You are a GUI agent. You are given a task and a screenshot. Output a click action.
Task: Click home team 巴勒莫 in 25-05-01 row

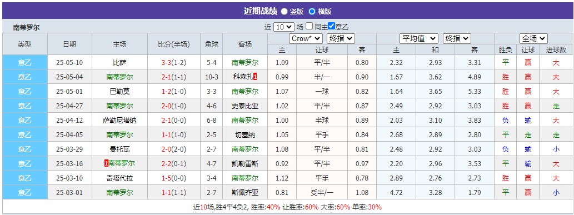pos(119,92)
